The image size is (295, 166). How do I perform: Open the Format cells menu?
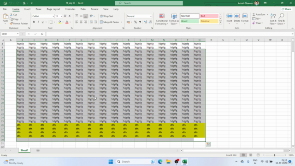pos(245,18)
